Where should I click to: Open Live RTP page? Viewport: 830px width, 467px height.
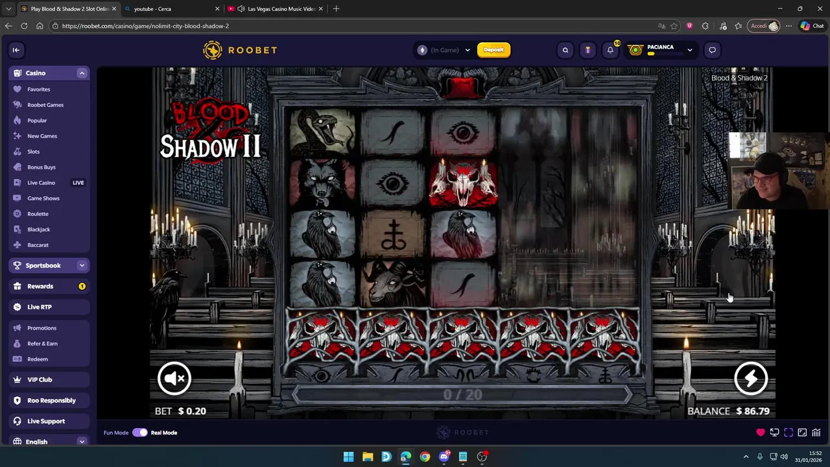pyautogui.click(x=49, y=307)
